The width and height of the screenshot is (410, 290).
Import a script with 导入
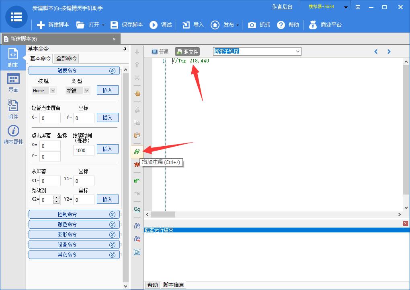point(193,25)
